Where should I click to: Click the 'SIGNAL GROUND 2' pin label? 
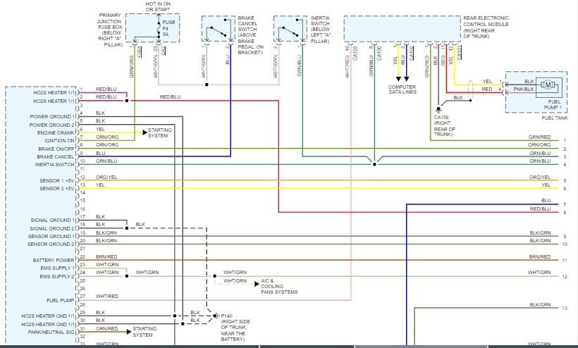(x=52, y=228)
